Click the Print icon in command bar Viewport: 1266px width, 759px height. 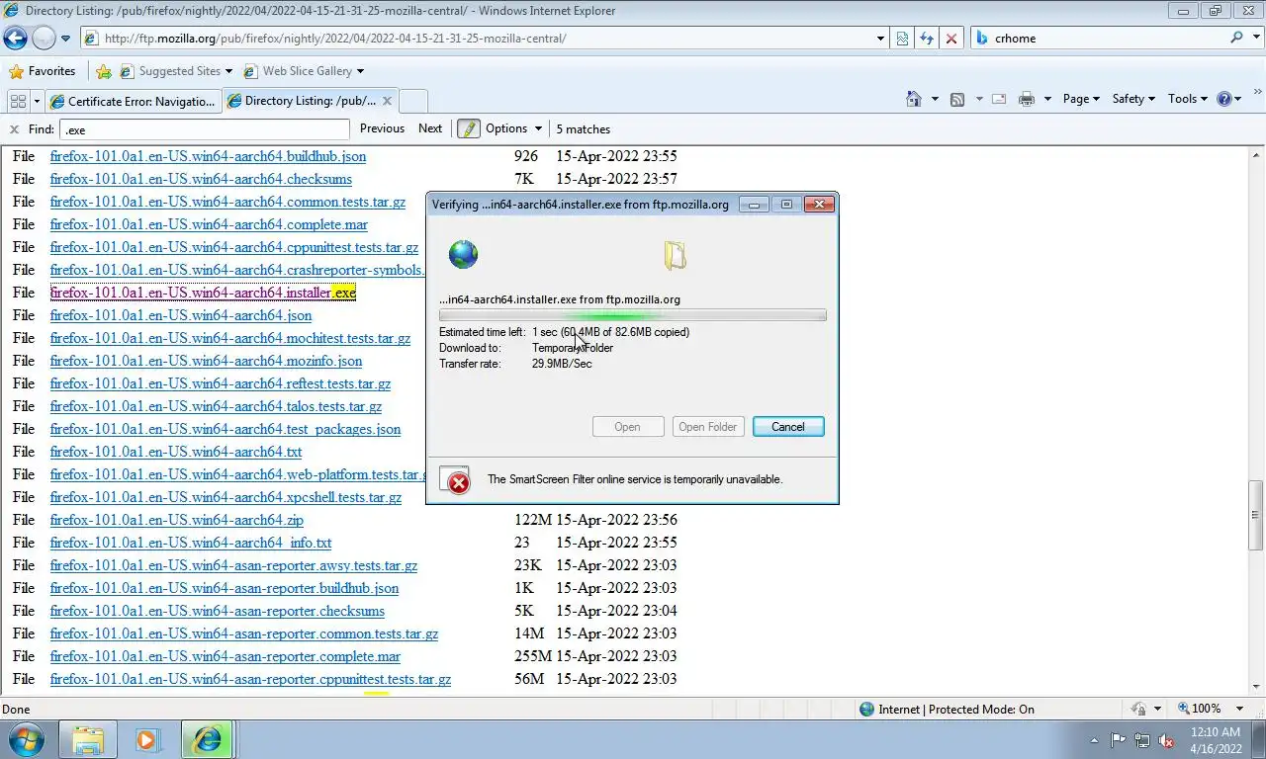1027,99
